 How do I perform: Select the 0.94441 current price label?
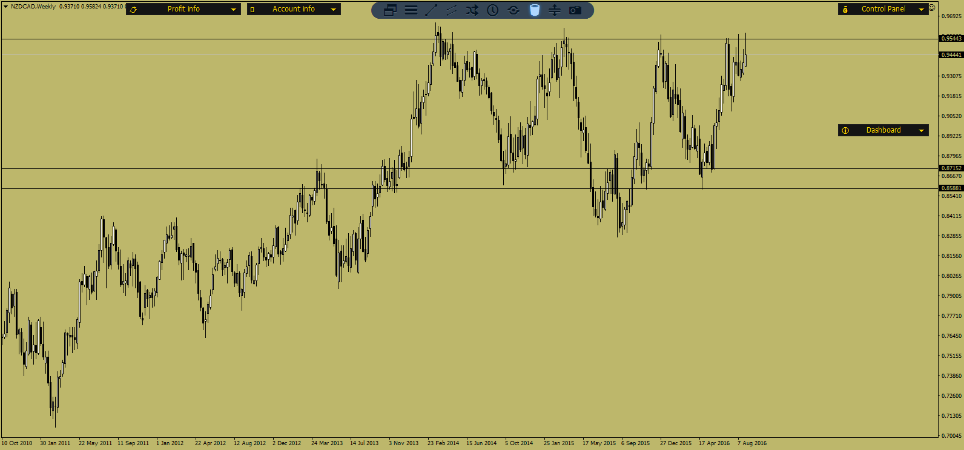click(x=951, y=55)
